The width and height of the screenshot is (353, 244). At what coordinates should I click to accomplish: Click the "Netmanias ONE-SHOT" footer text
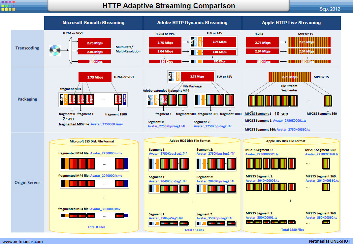(x=329, y=241)
